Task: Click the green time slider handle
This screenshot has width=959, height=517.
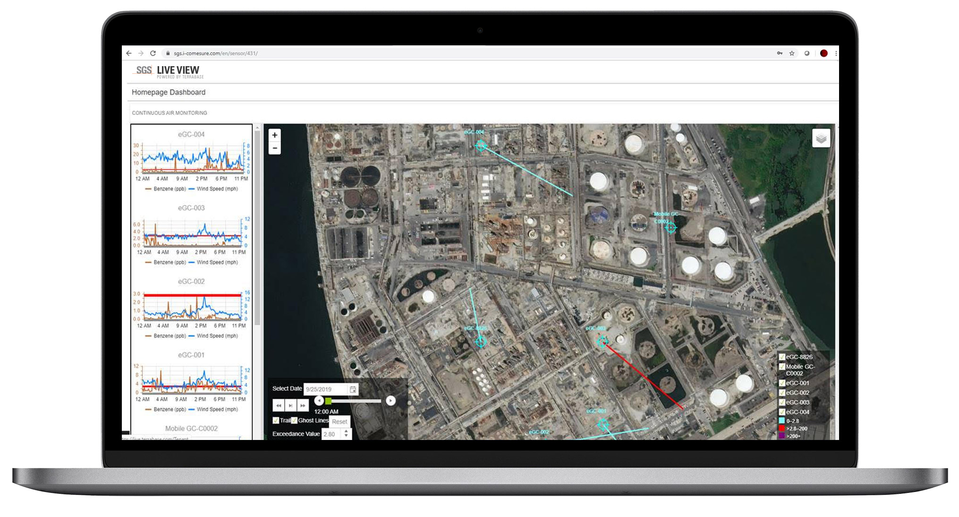Action: tap(328, 401)
